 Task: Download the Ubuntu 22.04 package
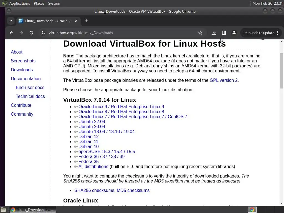pos(92,121)
